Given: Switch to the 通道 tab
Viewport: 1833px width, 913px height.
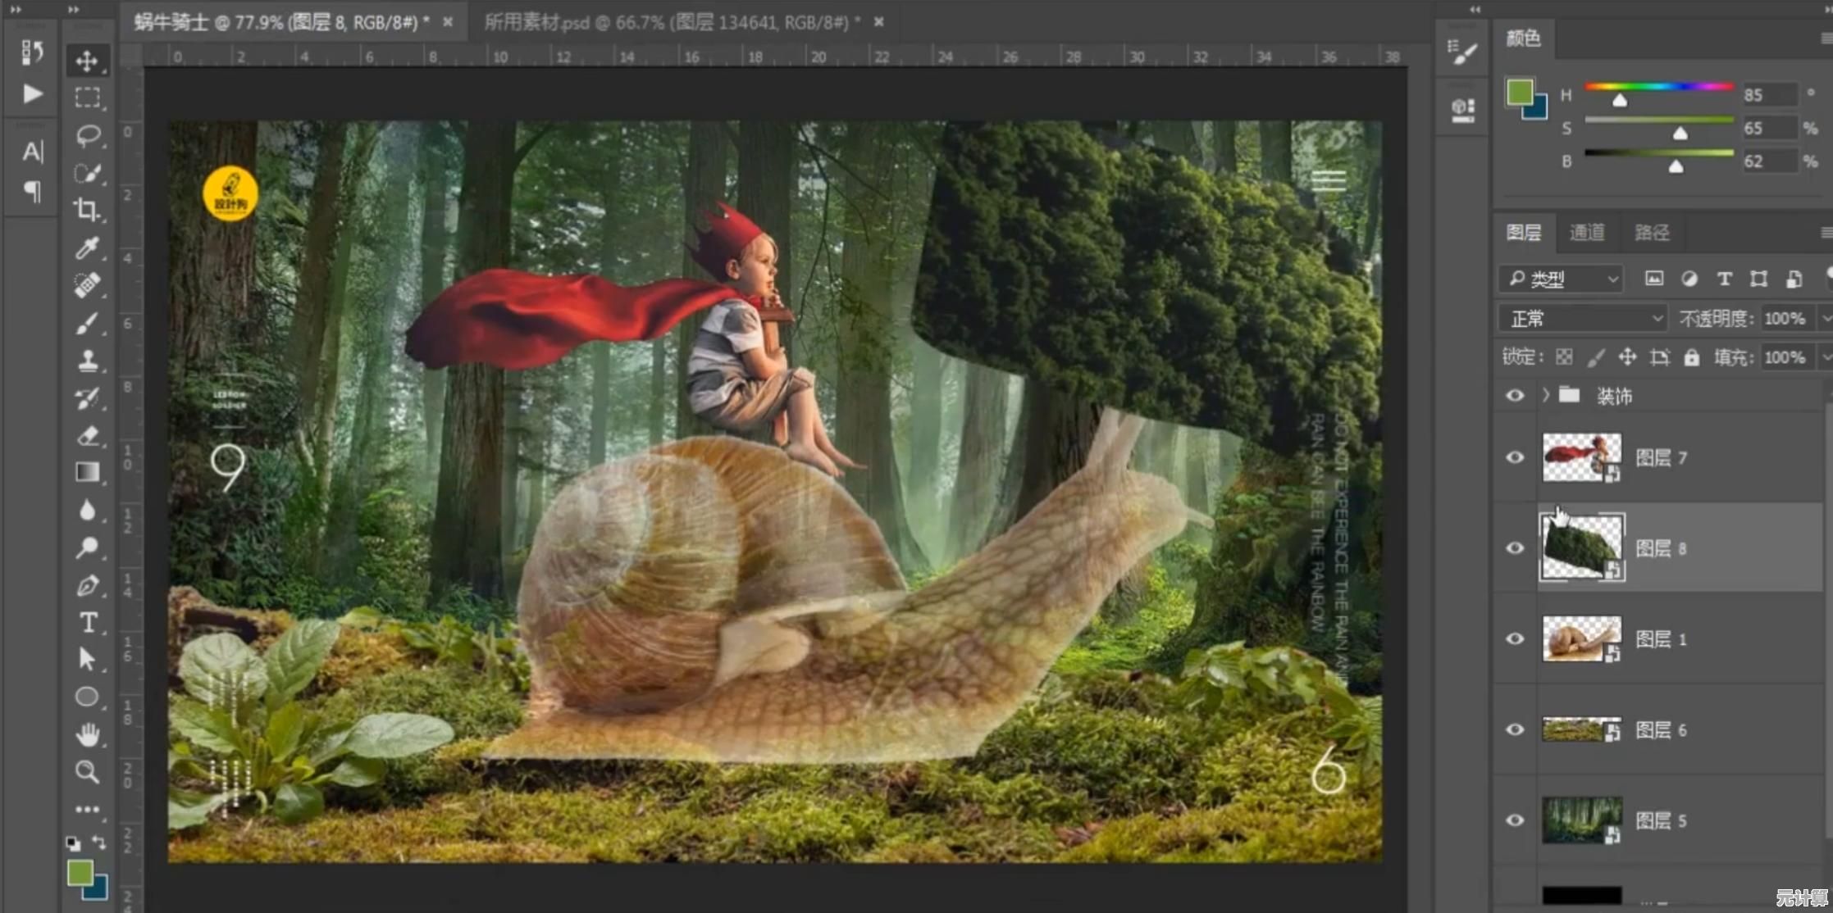Looking at the screenshot, I should tap(1586, 233).
